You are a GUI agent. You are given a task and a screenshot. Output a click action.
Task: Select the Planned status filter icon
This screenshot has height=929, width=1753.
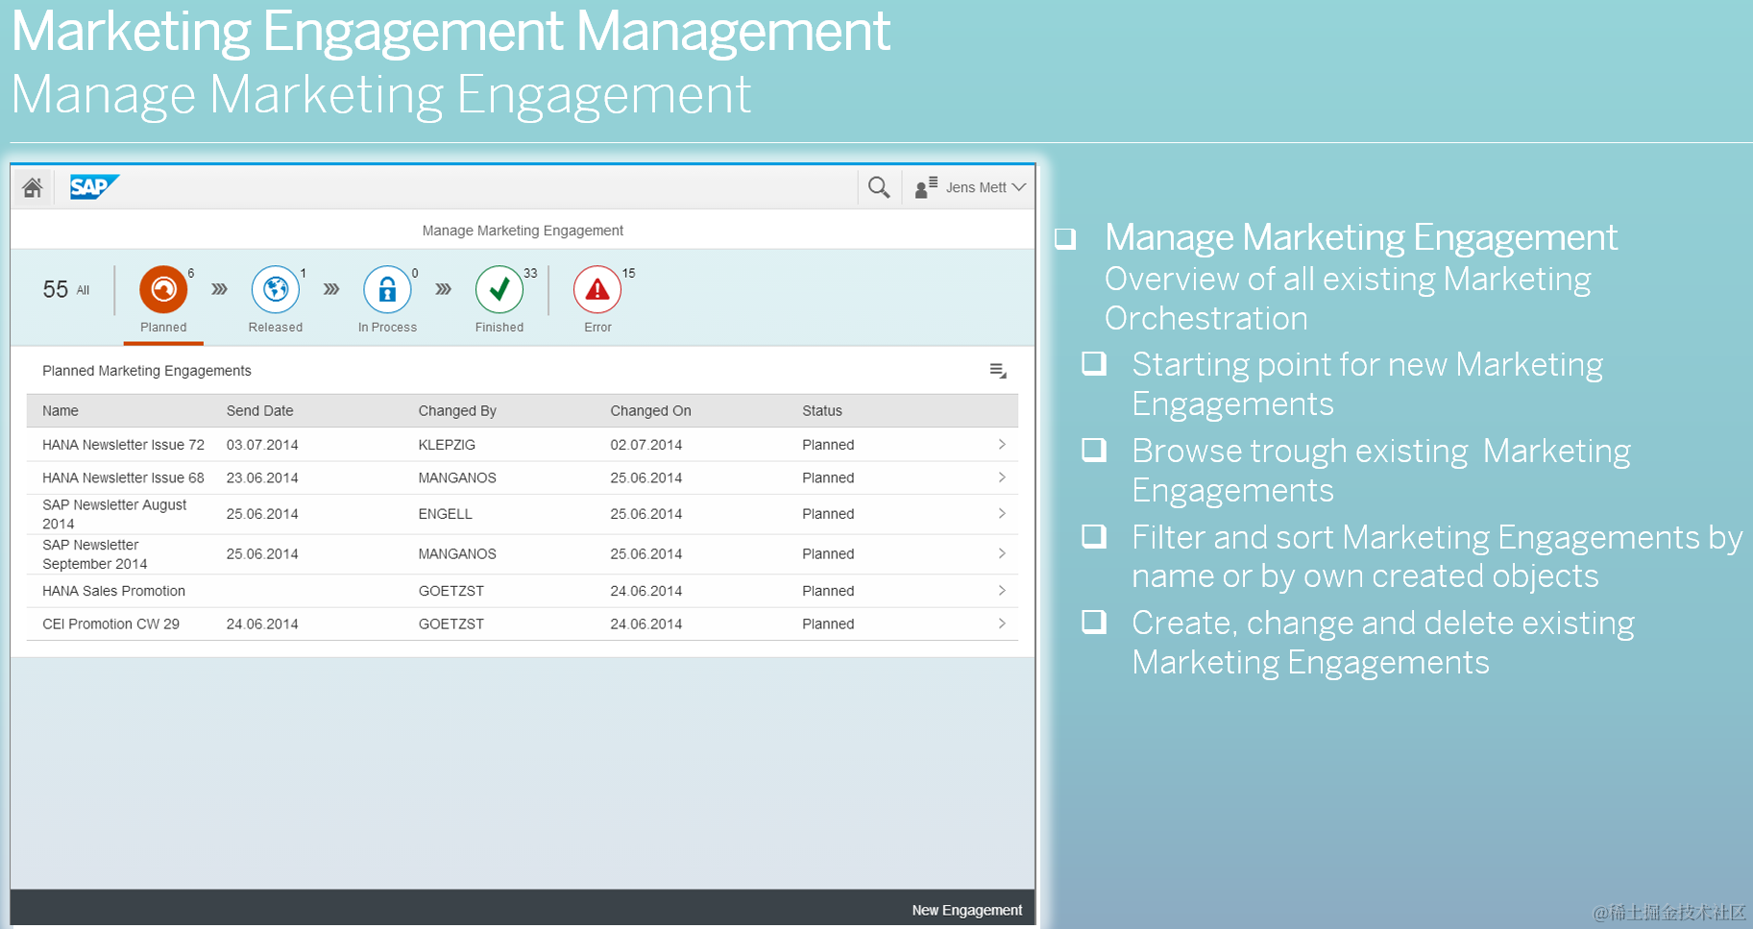click(x=164, y=289)
